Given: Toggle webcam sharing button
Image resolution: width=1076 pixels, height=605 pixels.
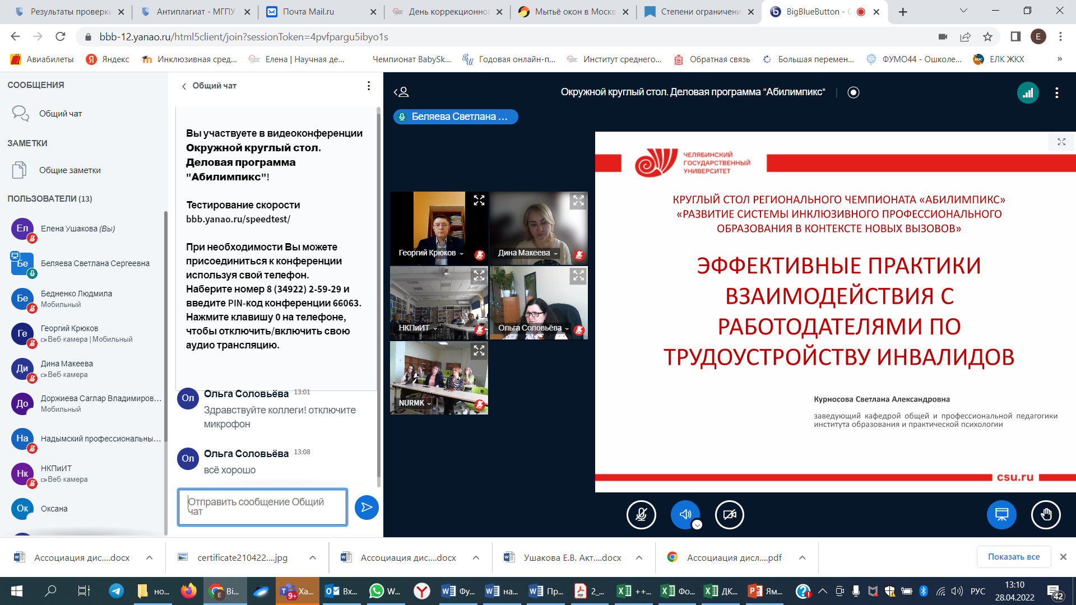Looking at the screenshot, I should point(729,514).
